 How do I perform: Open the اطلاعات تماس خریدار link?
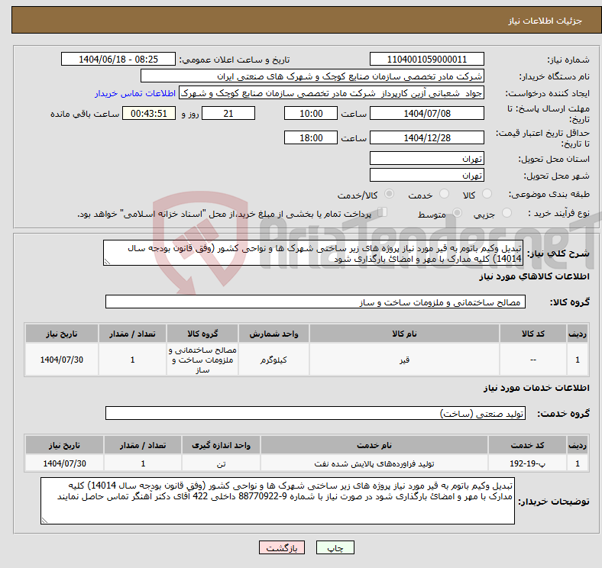(x=135, y=93)
